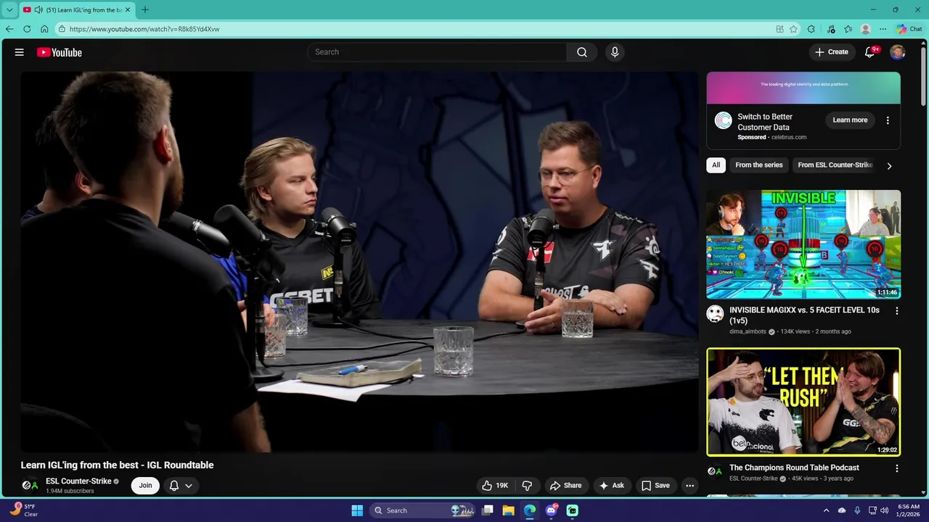Open File Explorer from the taskbar

pos(509,510)
